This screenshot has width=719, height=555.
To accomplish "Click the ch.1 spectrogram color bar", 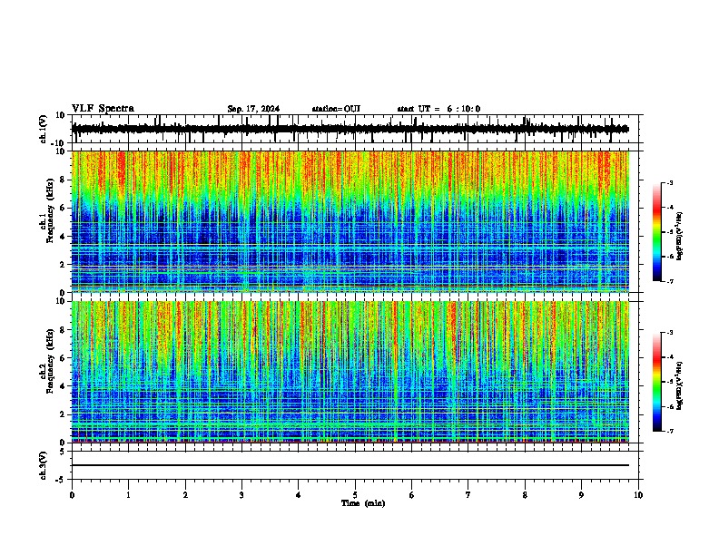I will click(x=656, y=232).
